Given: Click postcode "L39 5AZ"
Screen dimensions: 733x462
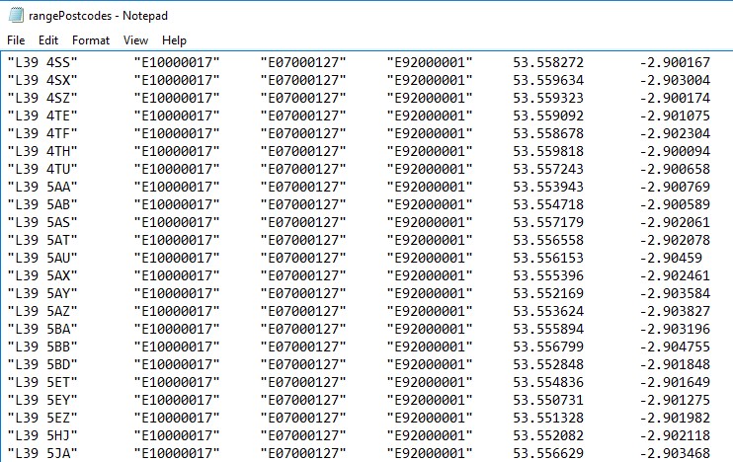Looking at the screenshot, I should (42, 311).
